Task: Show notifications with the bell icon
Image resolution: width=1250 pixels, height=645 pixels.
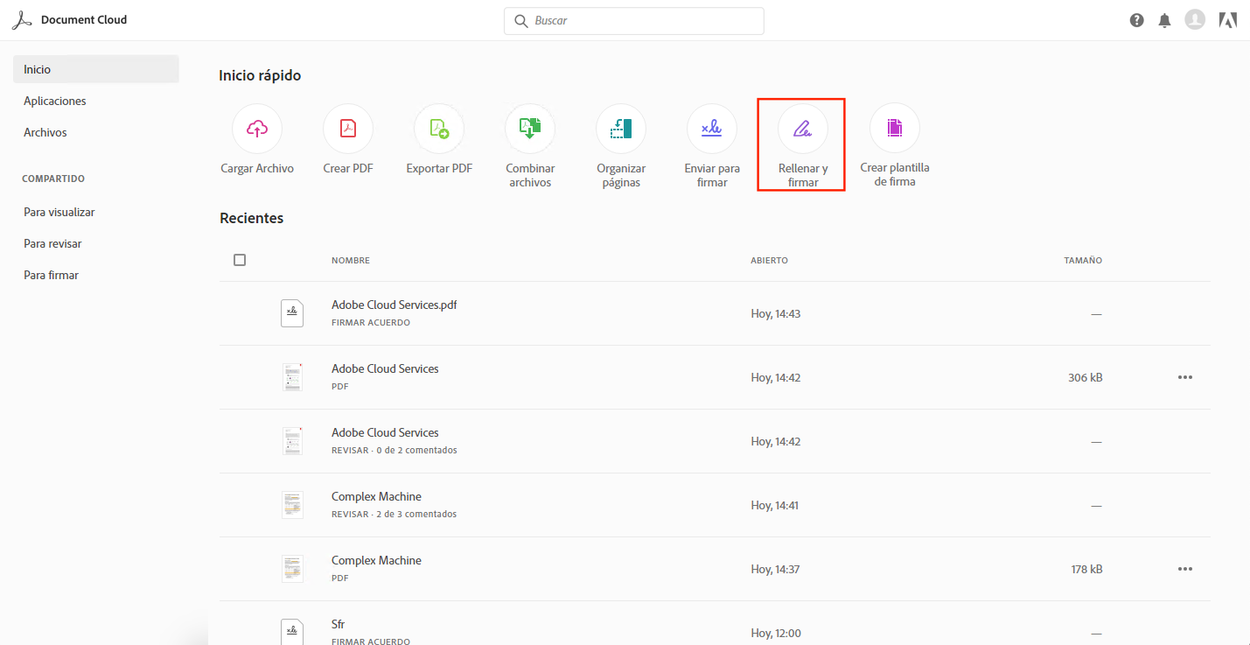Action: (x=1164, y=20)
